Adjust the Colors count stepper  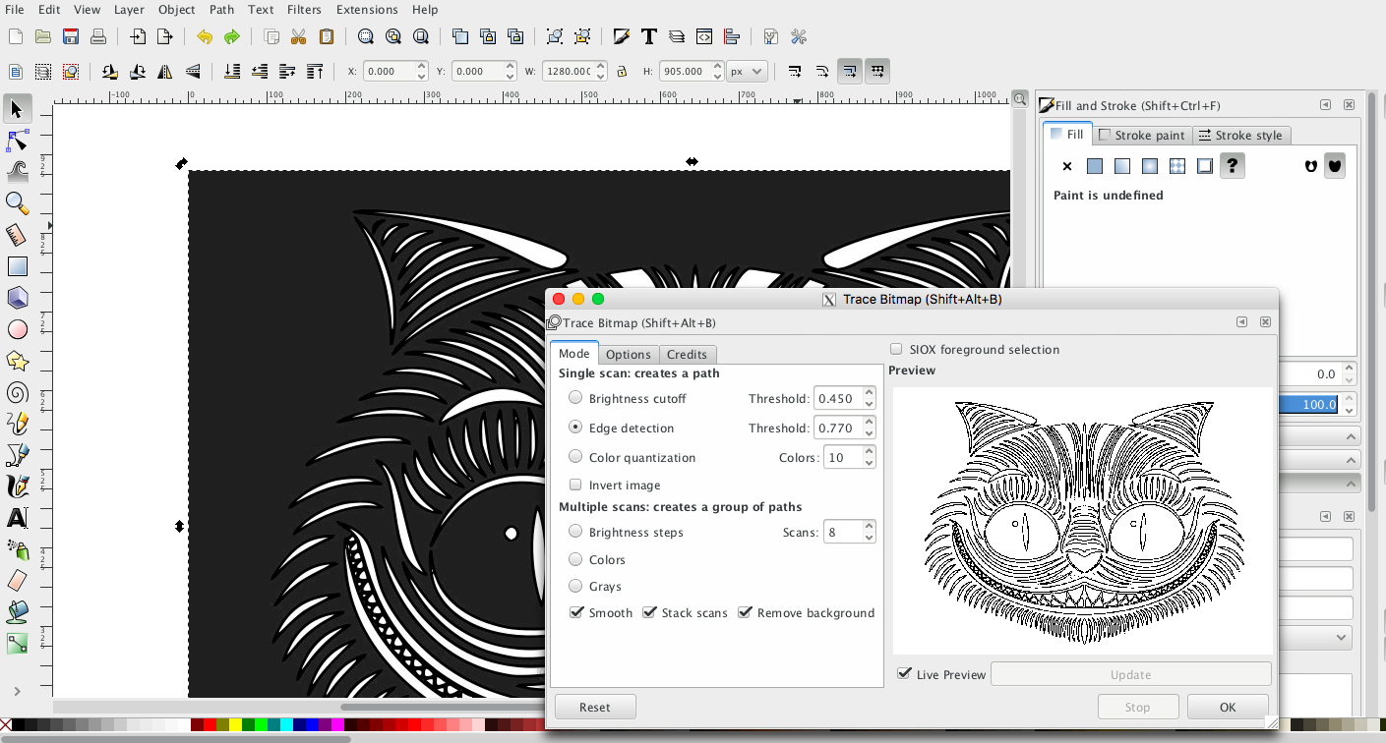coord(869,457)
